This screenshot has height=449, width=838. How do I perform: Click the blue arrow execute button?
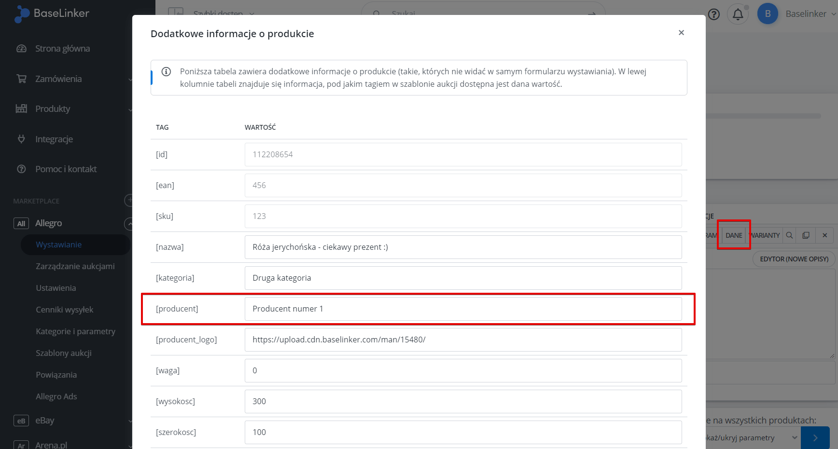pyautogui.click(x=815, y=438)
